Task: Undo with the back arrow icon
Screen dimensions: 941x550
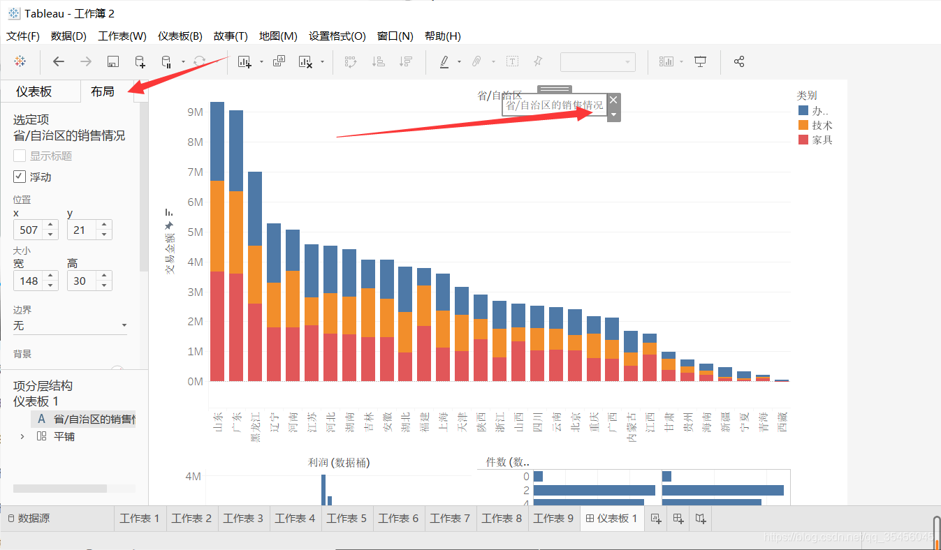Action: 59,61
